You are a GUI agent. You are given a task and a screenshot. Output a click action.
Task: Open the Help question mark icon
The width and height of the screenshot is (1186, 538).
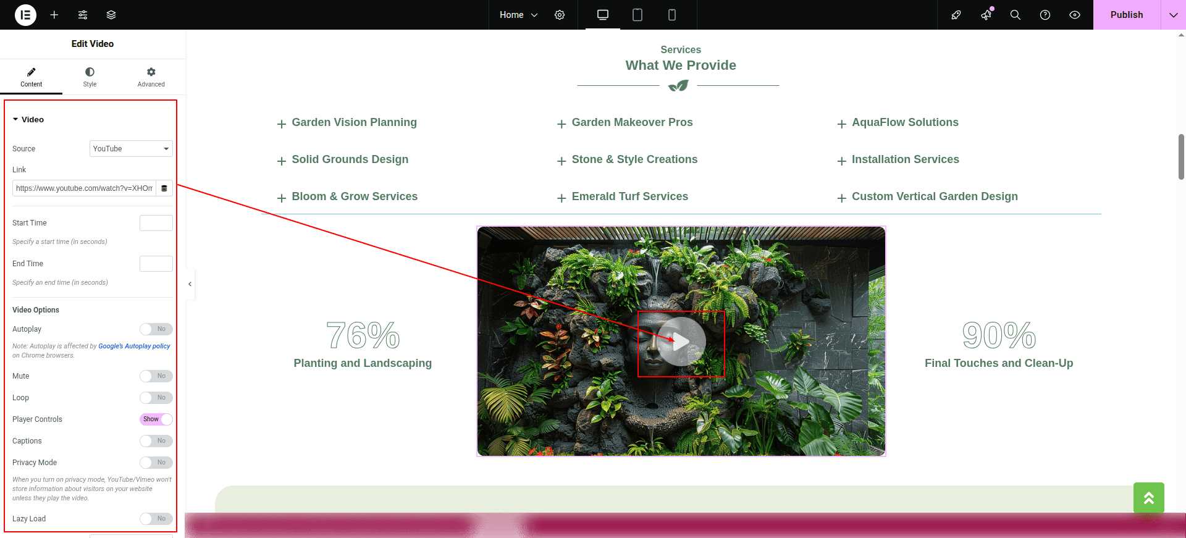click(1045, 15)
